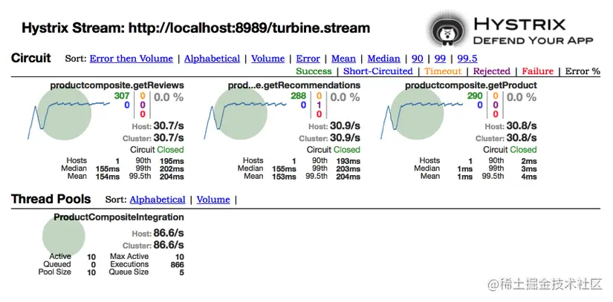Viewport: 613px width, 302px height.
Task: Click the Success legend label
Action: coord(314,71)
